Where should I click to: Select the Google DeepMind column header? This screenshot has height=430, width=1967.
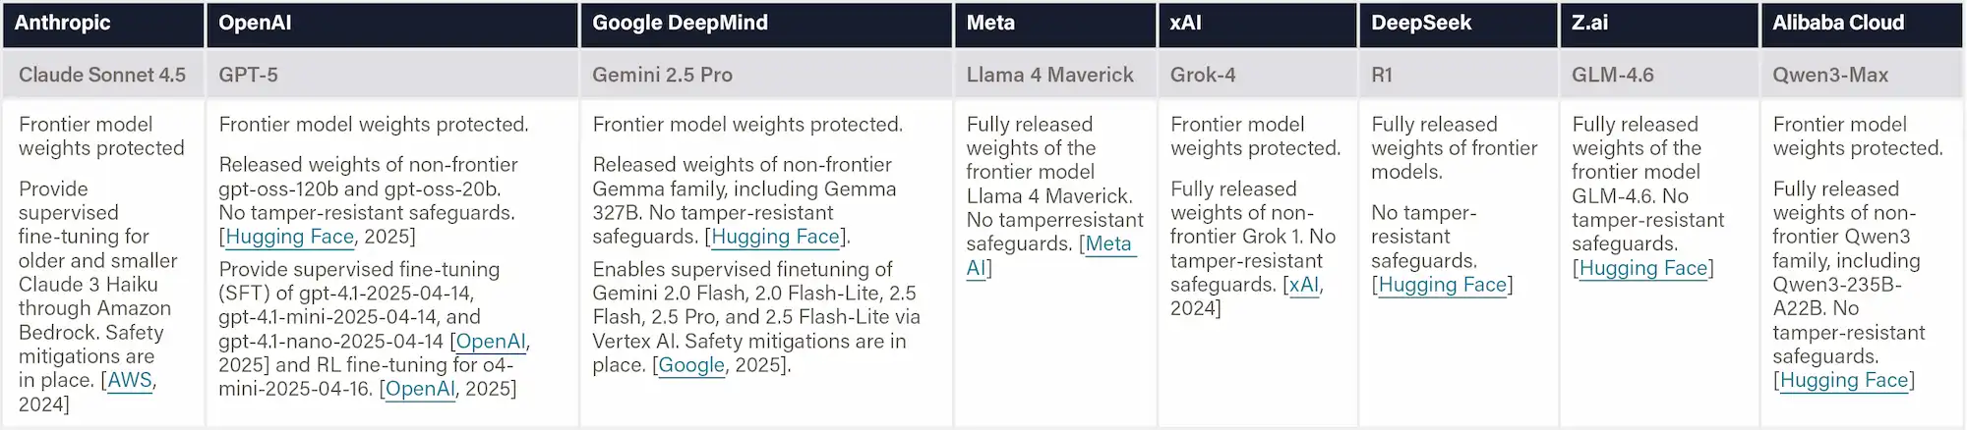pos(680,24)
